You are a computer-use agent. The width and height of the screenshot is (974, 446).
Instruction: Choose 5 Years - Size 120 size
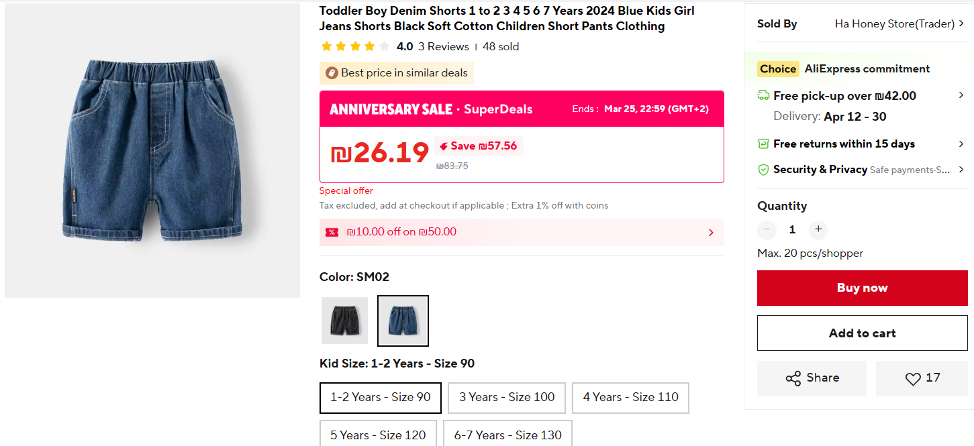[378, 435]
